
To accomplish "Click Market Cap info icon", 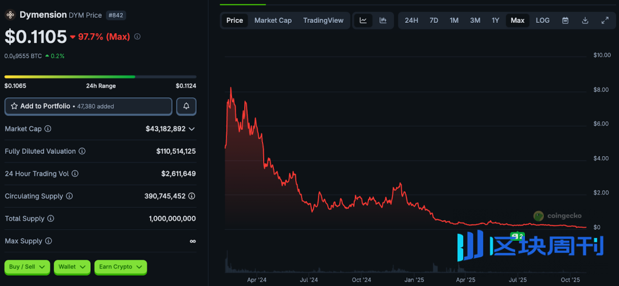I will click(x=48, y=129).
